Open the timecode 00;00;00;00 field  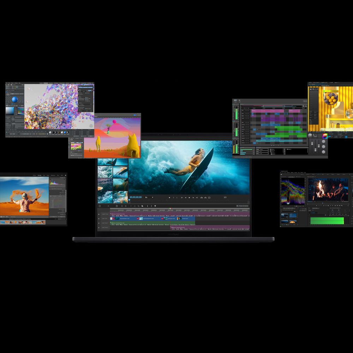[x=136, y=197]
